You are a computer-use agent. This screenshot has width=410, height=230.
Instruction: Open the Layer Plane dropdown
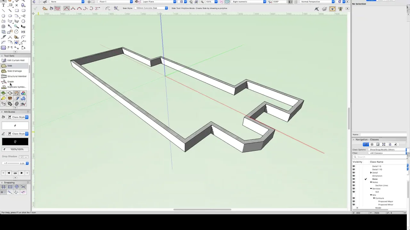pos(159,2)
